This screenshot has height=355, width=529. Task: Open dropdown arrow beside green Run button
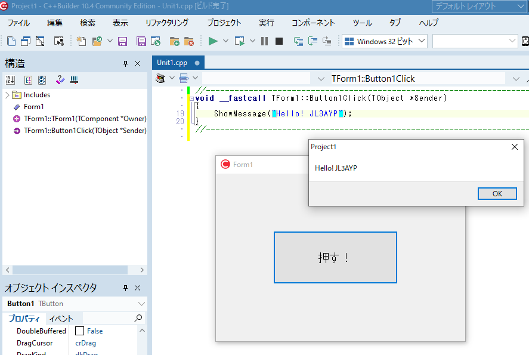225,41
